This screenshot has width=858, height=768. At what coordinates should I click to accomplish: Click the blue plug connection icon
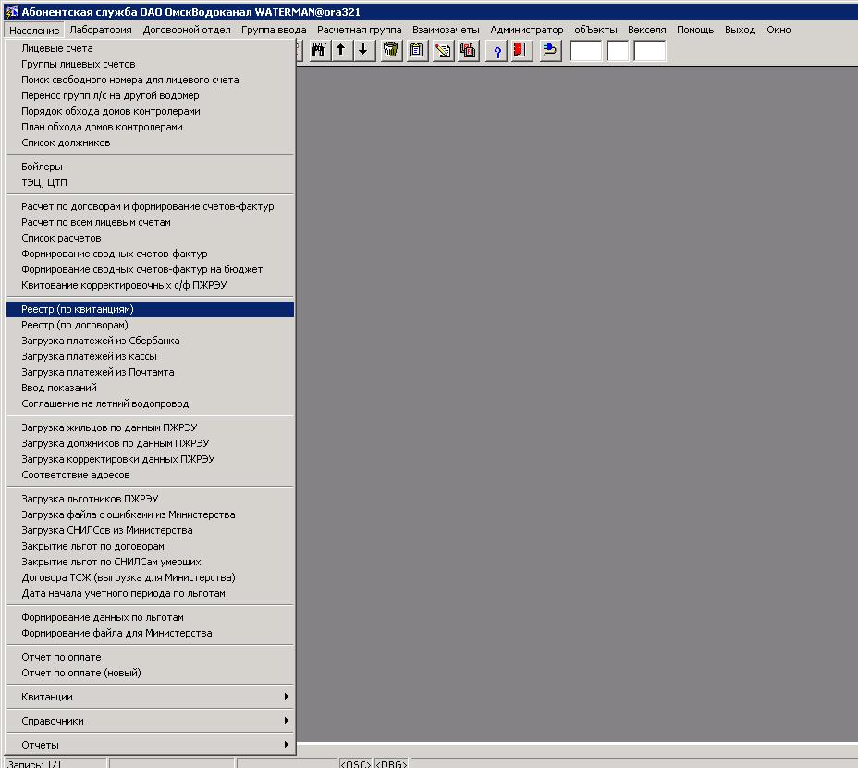pos(550,50)
